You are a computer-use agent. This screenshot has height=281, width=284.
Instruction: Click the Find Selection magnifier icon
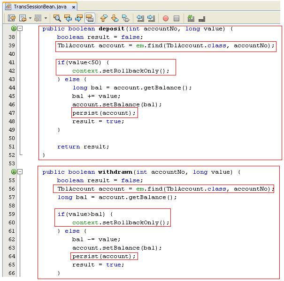pos(57,18)
